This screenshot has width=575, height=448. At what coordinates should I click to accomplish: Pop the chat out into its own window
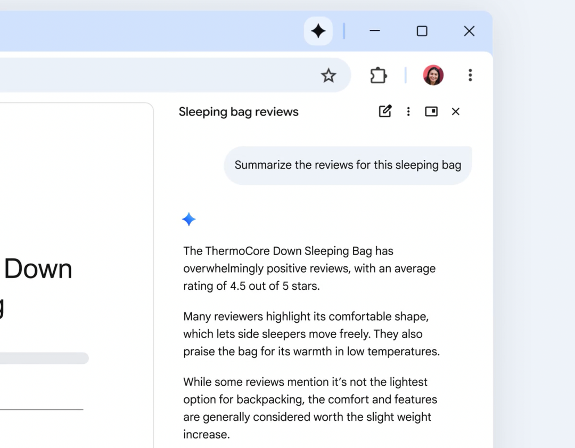coord(431,111)
